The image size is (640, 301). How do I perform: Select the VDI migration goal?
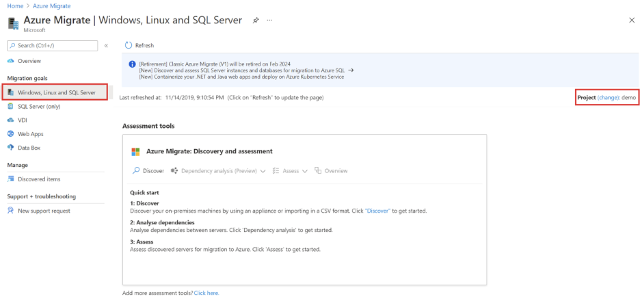22,120
